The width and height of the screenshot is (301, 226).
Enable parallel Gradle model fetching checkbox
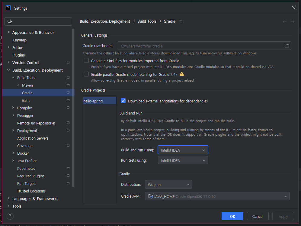[x=86, y=74]
